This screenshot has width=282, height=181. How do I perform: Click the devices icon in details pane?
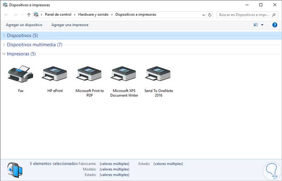tap(15, 170)
